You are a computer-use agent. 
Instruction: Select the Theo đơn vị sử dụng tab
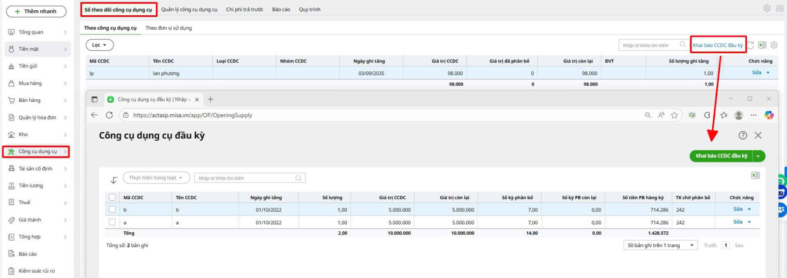point(169,28)
